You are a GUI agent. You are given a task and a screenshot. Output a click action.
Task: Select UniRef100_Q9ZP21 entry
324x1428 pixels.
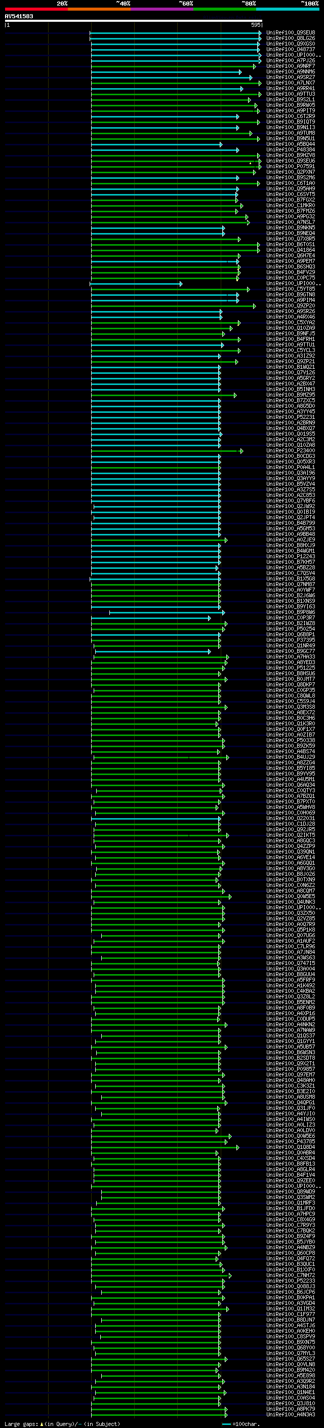click(x=291, y=362)
